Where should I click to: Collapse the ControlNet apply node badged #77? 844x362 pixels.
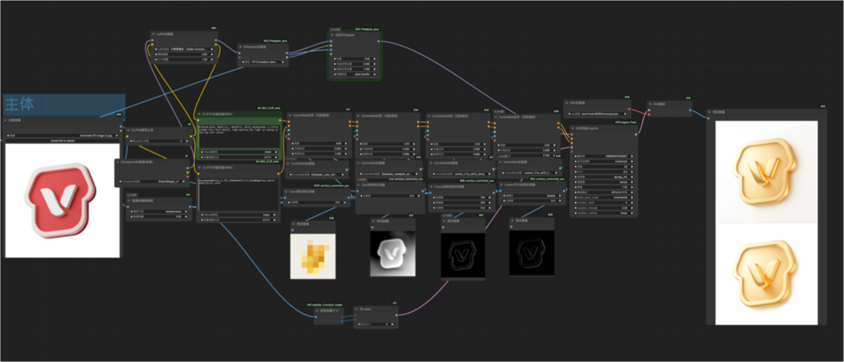coord(290,115)
